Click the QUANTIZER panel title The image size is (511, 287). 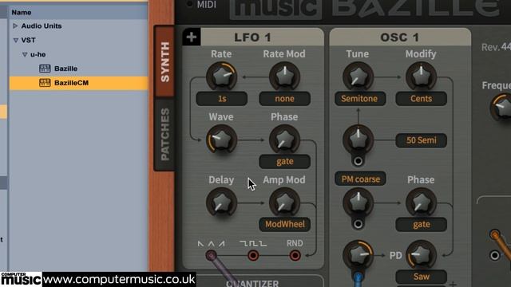pos(252,283)
